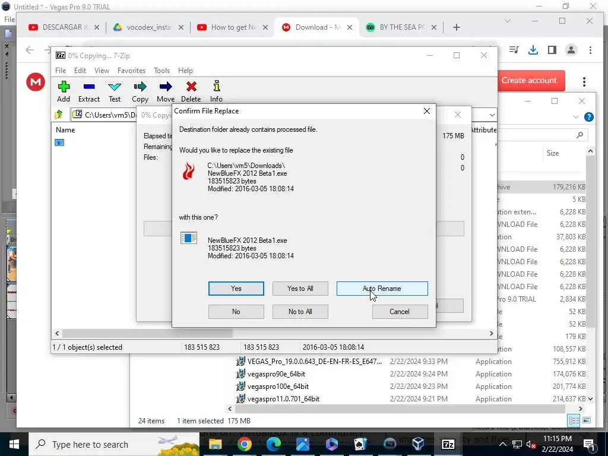Click Yes in Confirm File Replace
This screenshot has height=456, width=608.
click(236, 289)
